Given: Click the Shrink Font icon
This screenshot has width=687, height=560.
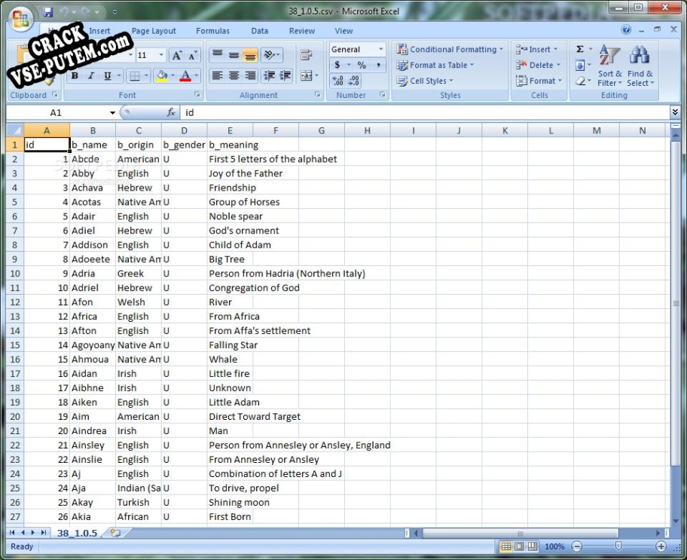Looking at the screenshot, I should pos(192,55).
